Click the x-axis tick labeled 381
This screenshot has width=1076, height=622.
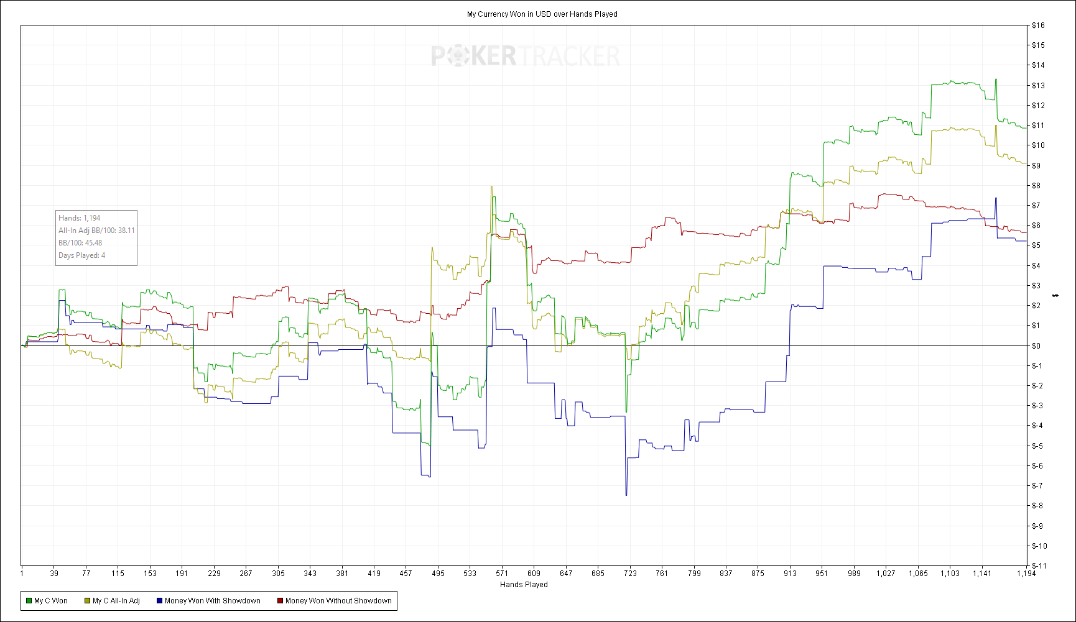coord(342,574)
